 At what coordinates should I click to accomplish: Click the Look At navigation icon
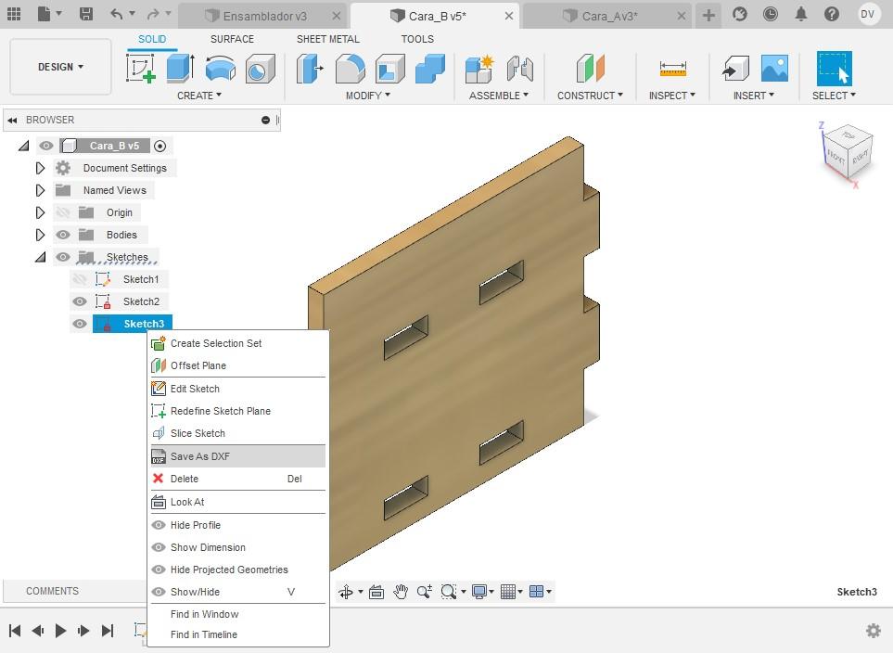tap(376, 592)
